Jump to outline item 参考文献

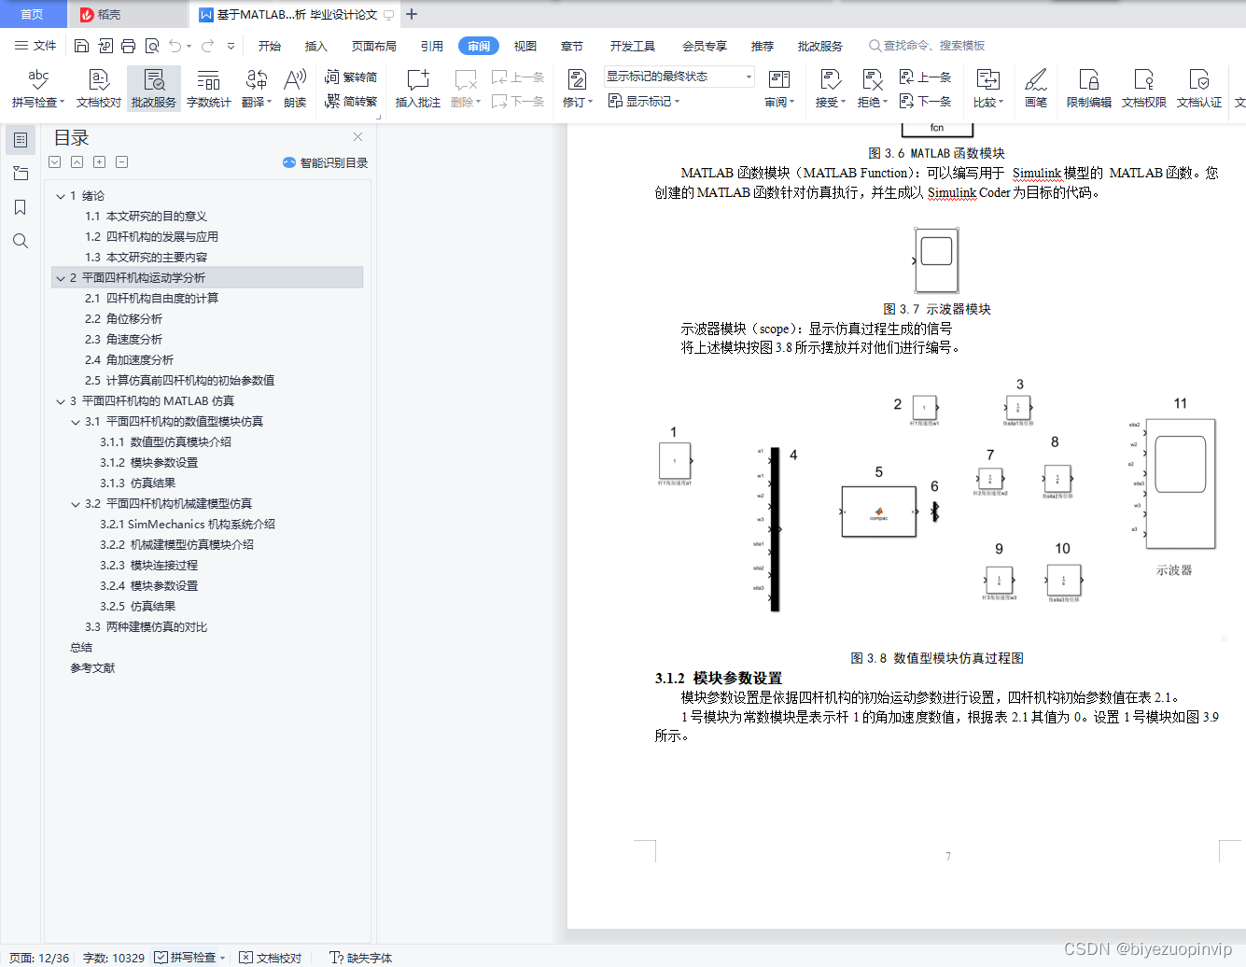pos(92,668)
